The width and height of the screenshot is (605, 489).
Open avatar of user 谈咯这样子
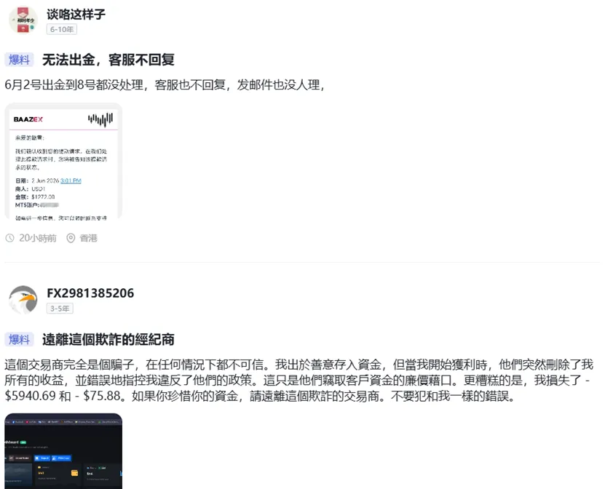click(23, 20)
